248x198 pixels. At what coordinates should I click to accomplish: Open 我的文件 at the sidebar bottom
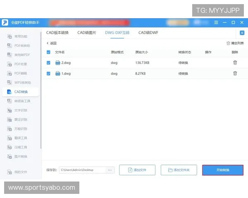[x=17, y=172]
